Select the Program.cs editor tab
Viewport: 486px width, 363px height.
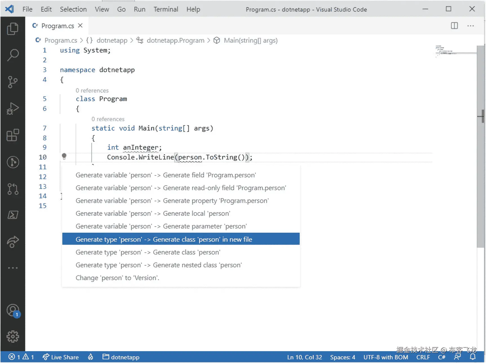point(57,26)
